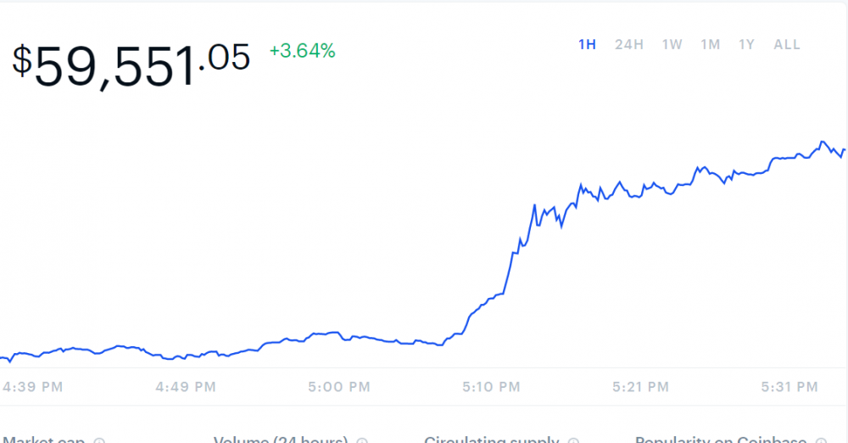Click the 4:49 PM axis label
The width and height of the screenshot is (848, 443).
(x=186, y=387)
